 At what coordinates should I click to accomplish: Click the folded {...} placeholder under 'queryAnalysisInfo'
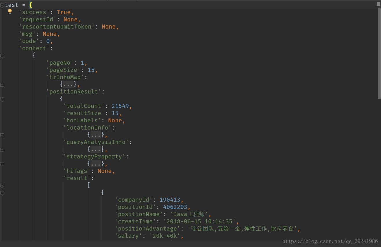[96, 149]
